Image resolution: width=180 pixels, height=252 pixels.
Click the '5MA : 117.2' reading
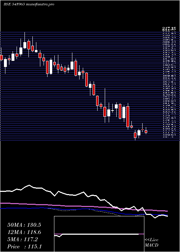22,239
